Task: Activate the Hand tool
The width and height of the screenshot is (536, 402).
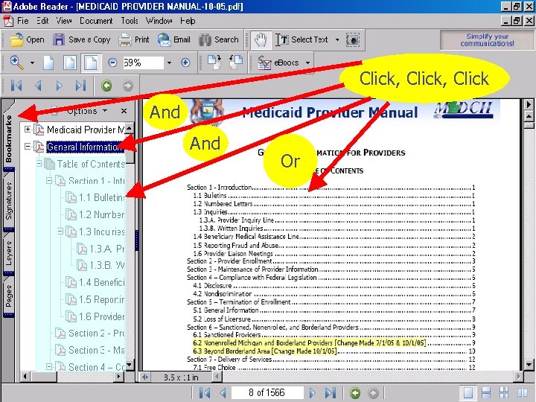Action: pos(261,40)
